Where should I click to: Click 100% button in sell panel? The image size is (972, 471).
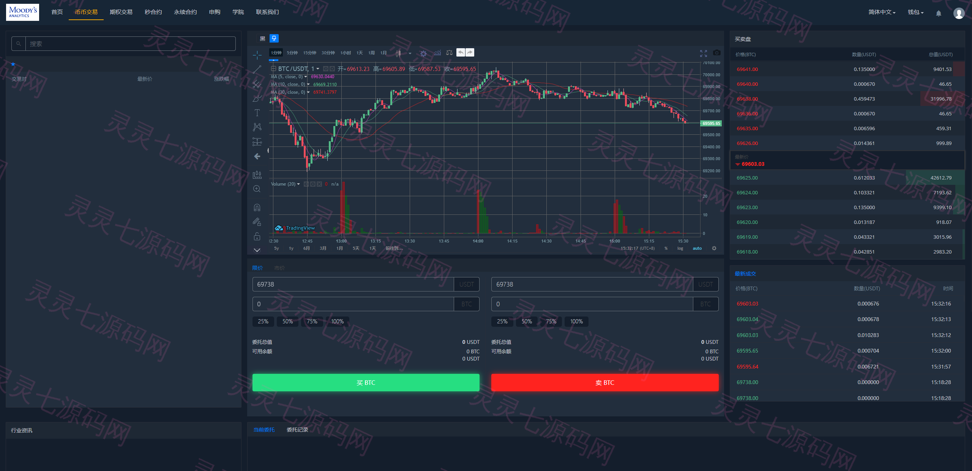(x=576, y=321)
